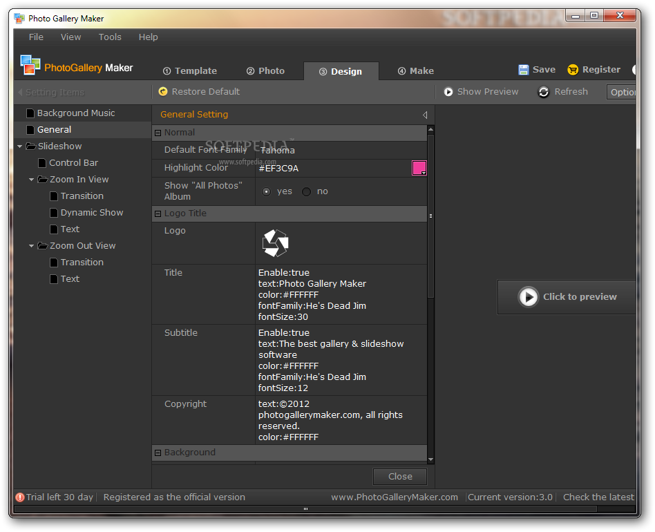Image resolution: width=655 pixels, height=532 pixels.
Task: Collapse the Setting Items panel arrow
Action: [20, 92]
